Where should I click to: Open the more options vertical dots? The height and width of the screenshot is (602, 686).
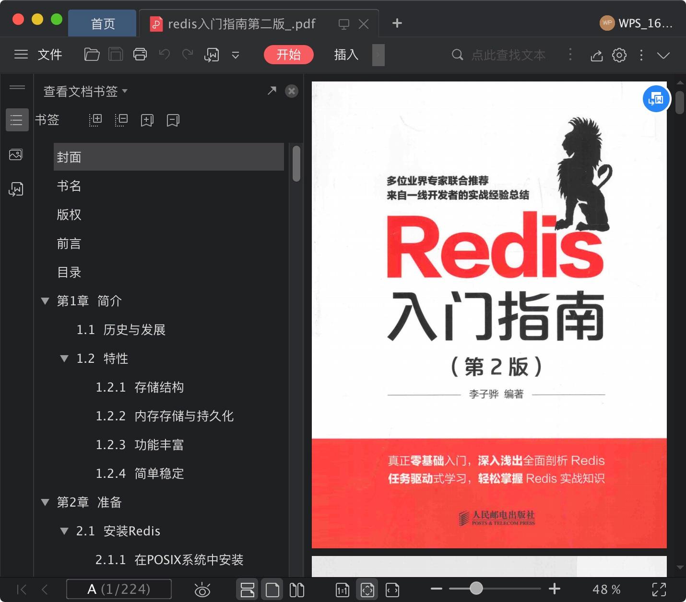[x=641, y=55]
